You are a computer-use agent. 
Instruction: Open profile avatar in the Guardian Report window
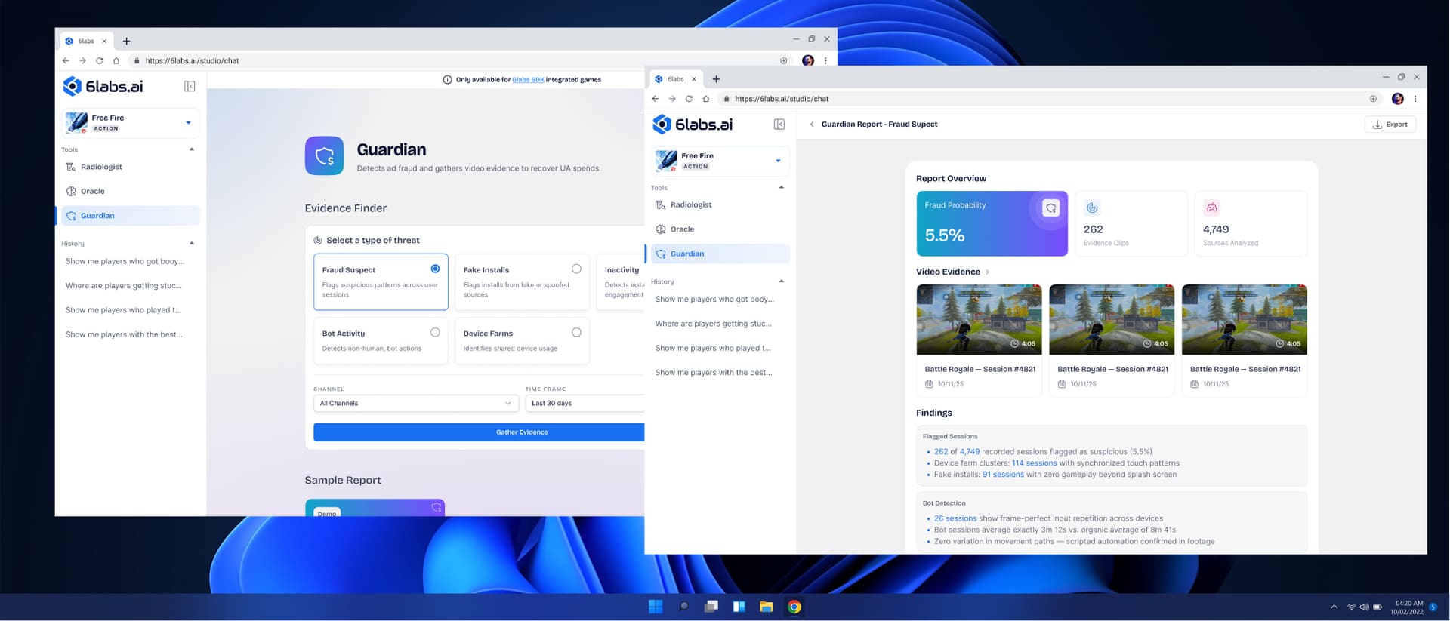coord(1398,99)
